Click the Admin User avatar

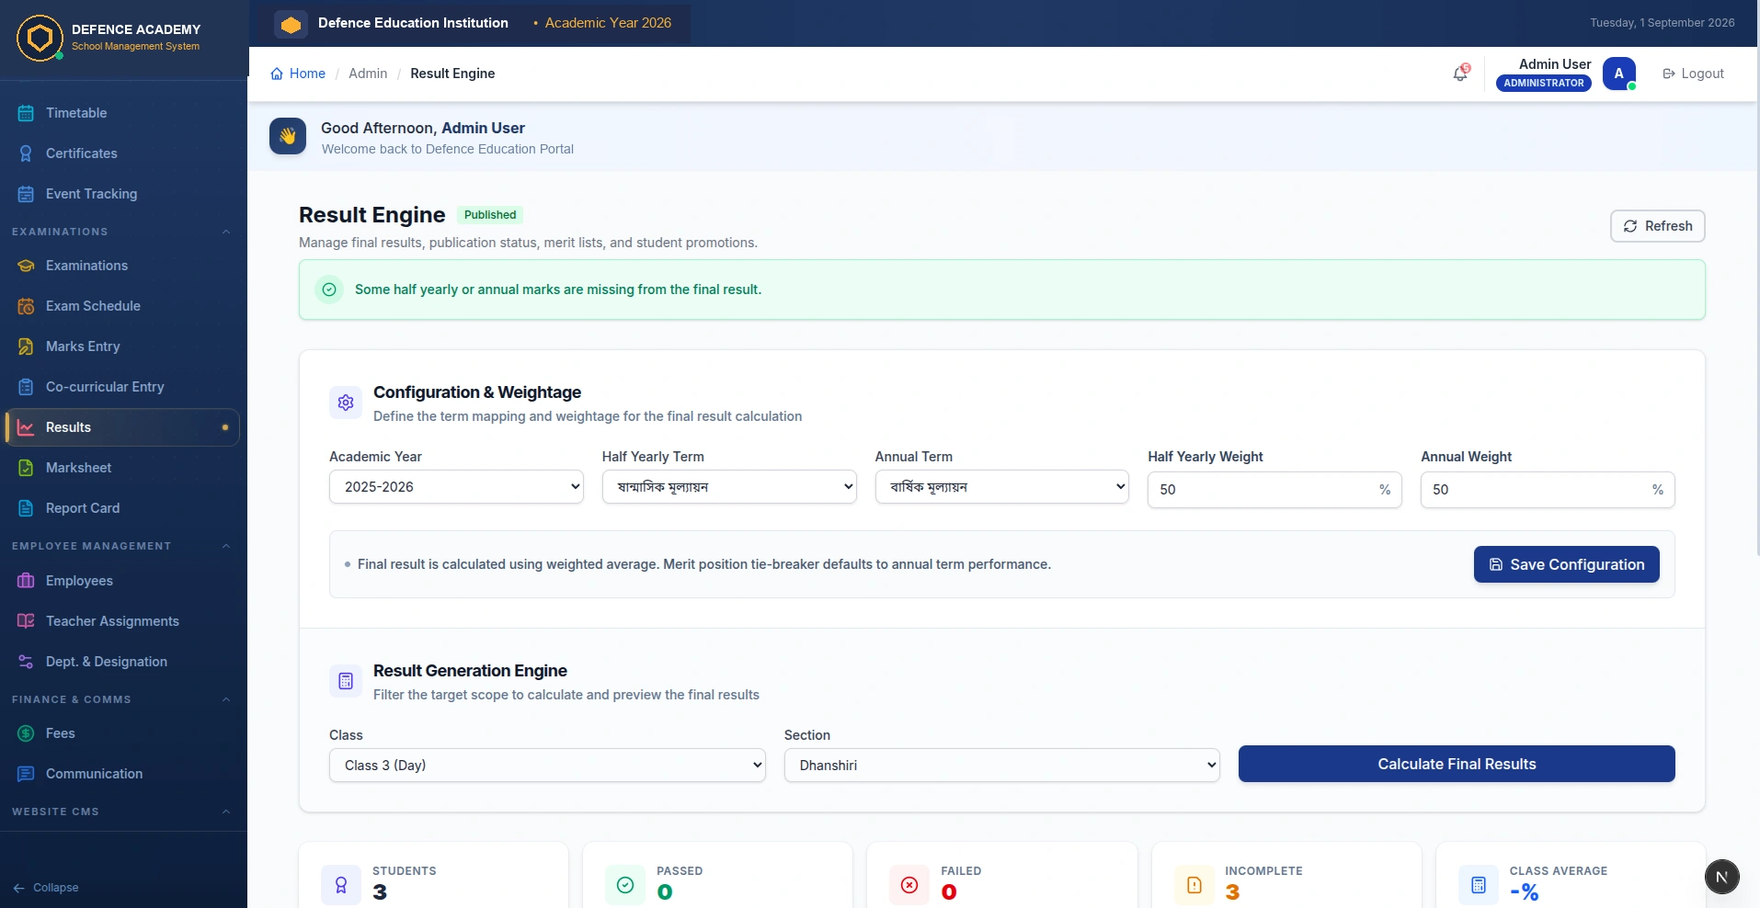point(1618,74)
